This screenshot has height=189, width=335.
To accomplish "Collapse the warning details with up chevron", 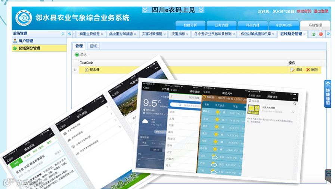I will point(293,112).
